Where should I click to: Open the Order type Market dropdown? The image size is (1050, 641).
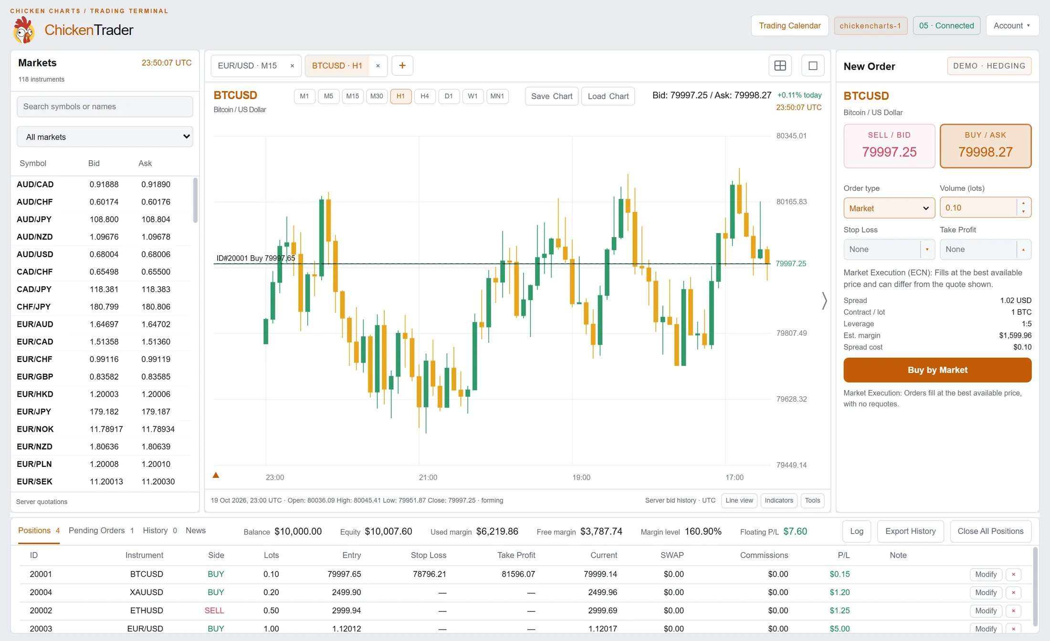pos(889,208)
